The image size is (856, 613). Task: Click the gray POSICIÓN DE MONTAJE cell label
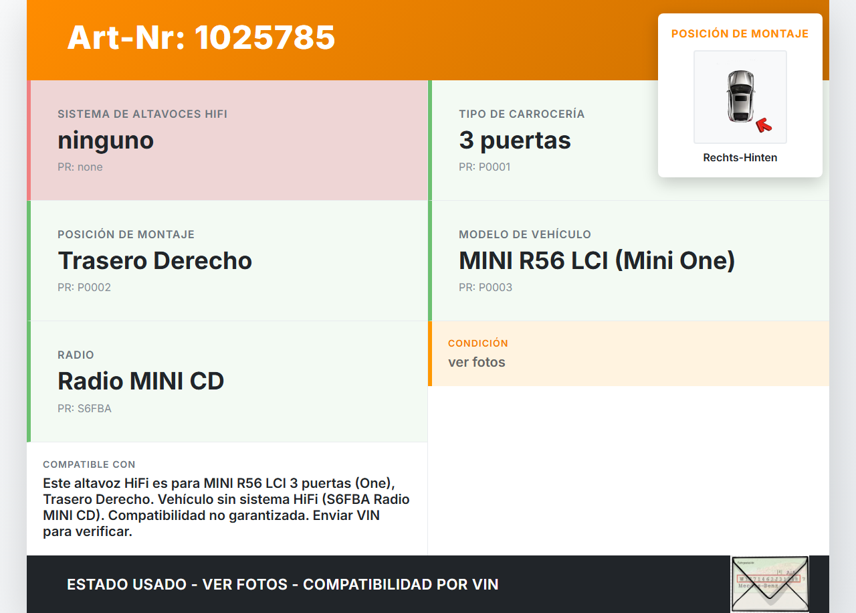coord(126,234)
